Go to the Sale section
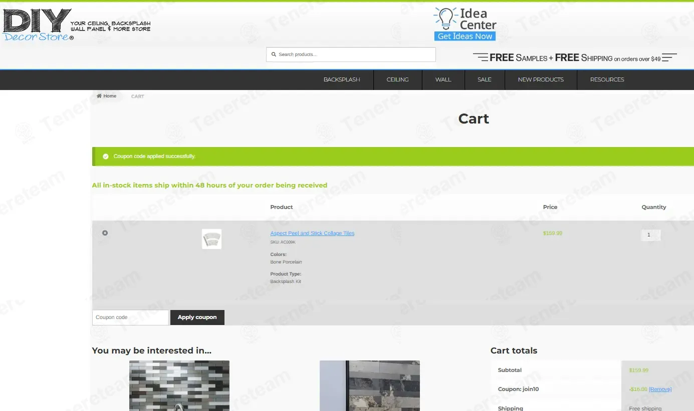694x411 pixels. [484, 79]
